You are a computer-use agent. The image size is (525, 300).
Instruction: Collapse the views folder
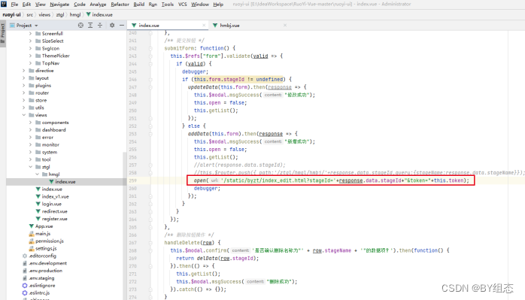pyautogui.click(x=24, y=115)
